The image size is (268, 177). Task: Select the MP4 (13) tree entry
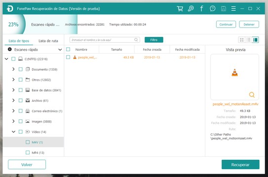click(x=38, y=152)
